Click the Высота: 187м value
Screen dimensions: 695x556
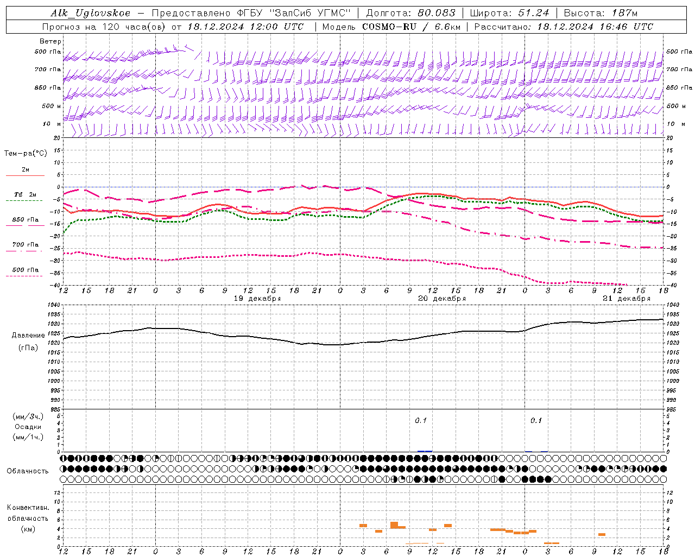601,13
